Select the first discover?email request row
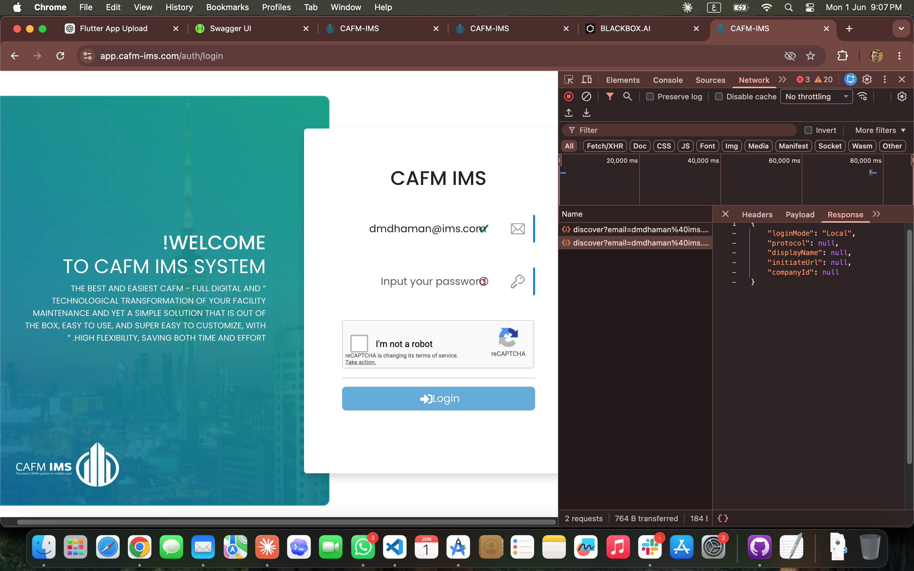The width and height of the screenshot is (914, 571). pos(635,230)
